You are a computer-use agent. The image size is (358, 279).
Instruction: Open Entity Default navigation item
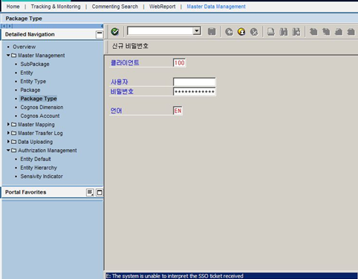pos(36,159)
